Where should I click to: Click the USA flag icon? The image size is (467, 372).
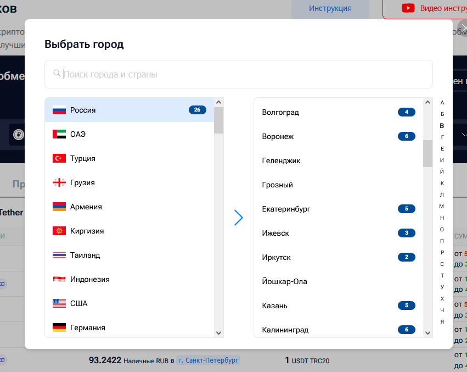59,303
